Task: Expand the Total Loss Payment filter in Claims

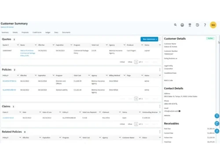Action: click(x=100, y=112)
